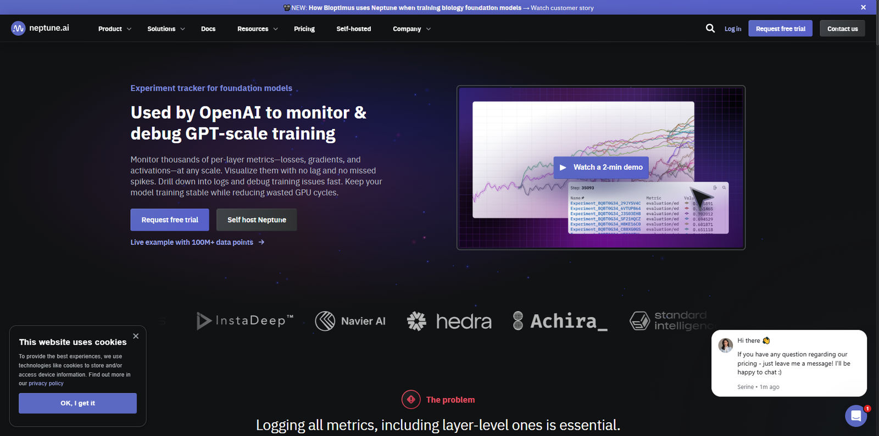Click the Navier AI logo

(x=351, y=321)
